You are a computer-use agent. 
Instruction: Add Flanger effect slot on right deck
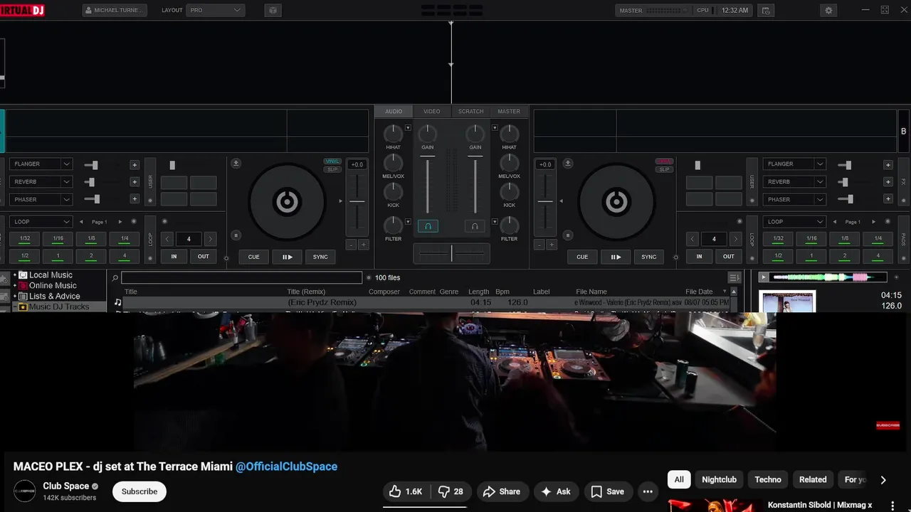tap(888, 164)
